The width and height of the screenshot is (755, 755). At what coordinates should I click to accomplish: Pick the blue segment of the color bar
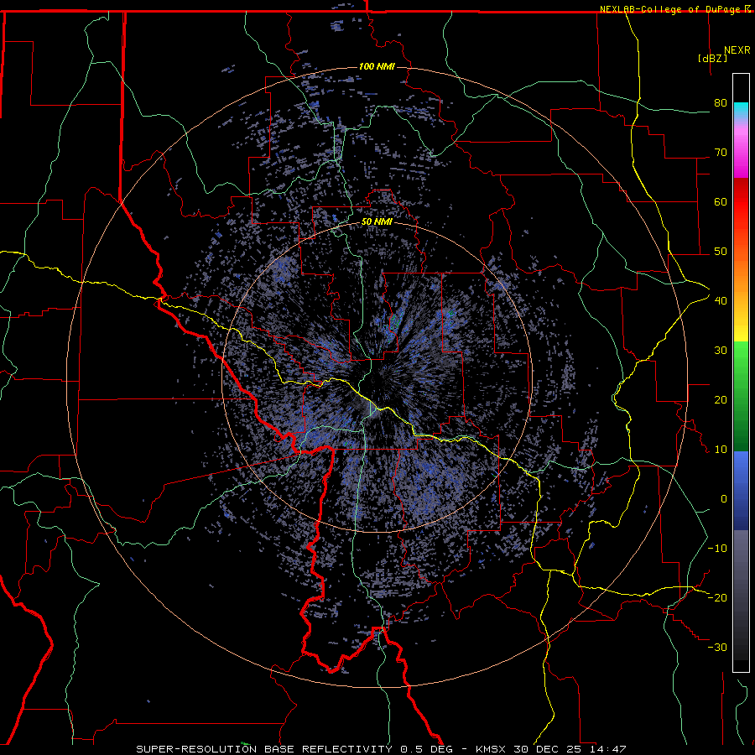(x=741, y=491)
